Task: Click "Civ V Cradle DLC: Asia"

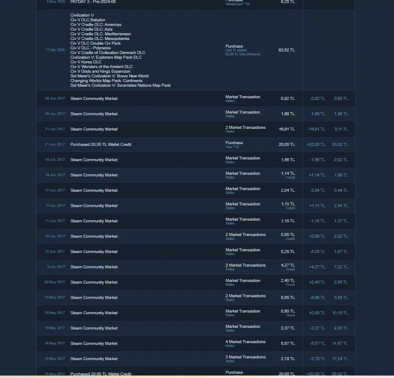Action: tap(91, 29)
